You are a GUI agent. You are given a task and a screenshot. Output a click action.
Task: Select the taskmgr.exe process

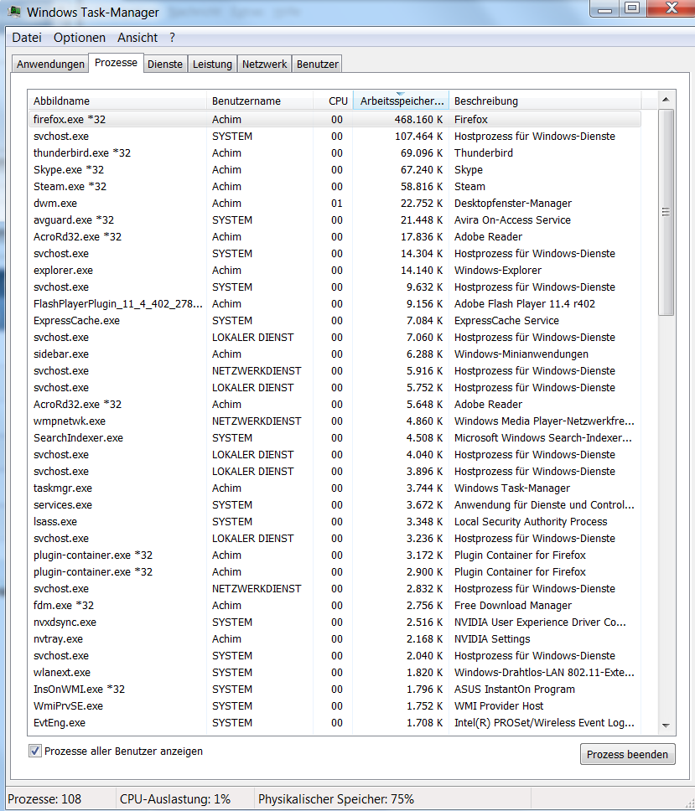point(335,488)
